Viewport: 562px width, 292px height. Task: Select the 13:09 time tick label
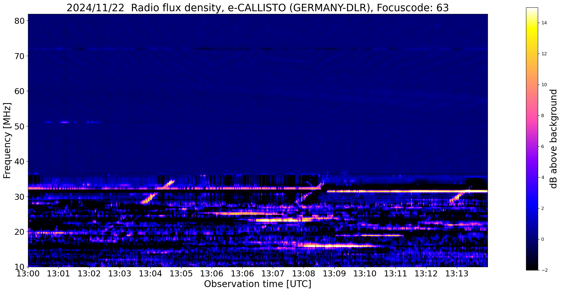click(334, 274)
